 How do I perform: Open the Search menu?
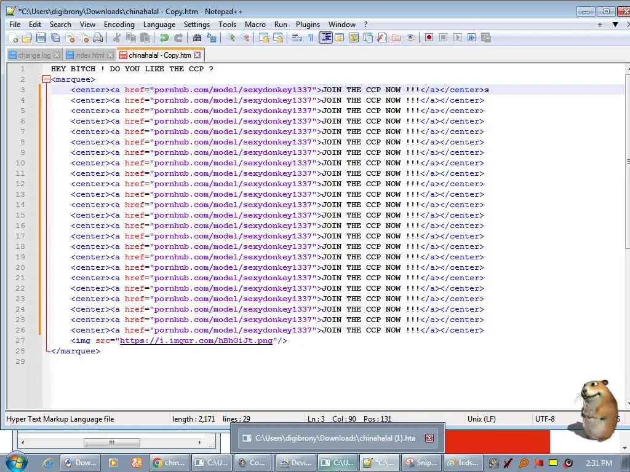(x=60, y=25)
